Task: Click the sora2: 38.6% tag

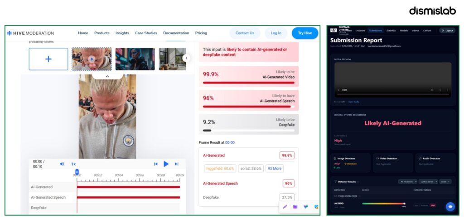Action: [251, 168]
